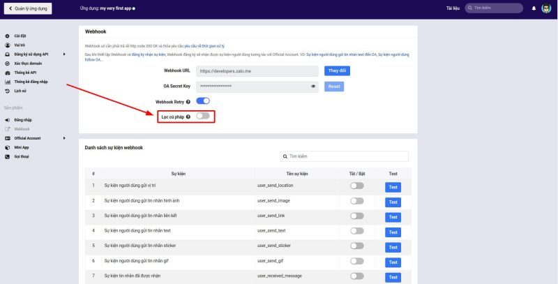Click Test for user_send_link
This screenshot has width=558, height=284.
click(x=393, y=217)
